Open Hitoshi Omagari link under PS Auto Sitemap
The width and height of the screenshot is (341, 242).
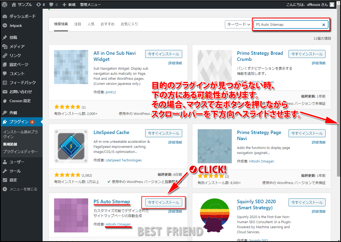[118, 224]
